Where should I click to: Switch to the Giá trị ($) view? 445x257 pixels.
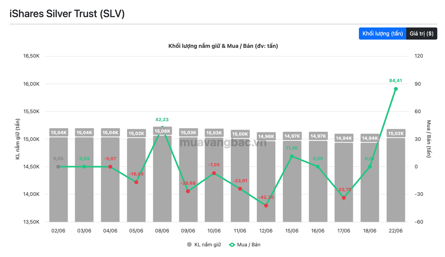421,33
